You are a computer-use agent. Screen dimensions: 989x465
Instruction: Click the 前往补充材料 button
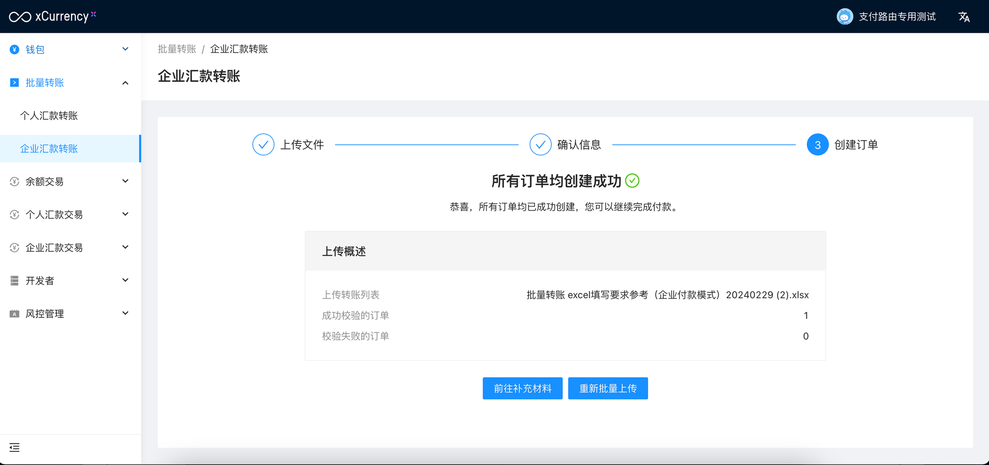pyautogui.click(x=523, y=388)
